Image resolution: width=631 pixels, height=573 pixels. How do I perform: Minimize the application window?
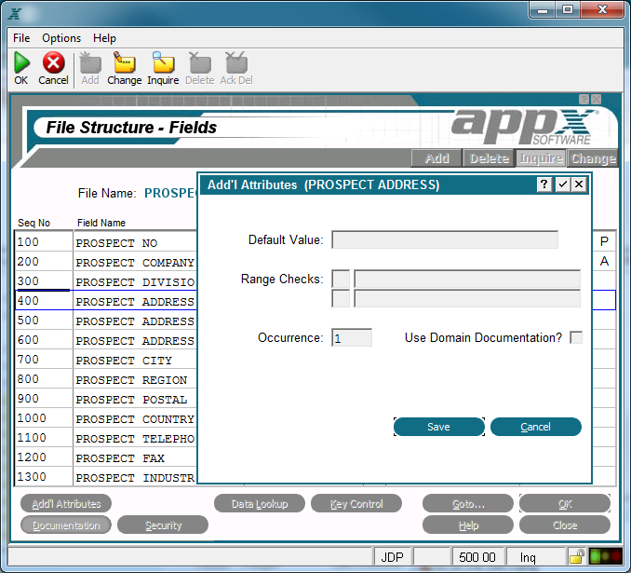point(543,10)
